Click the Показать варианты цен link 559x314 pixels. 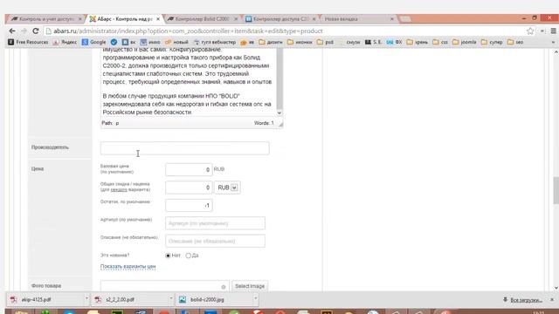128,267
